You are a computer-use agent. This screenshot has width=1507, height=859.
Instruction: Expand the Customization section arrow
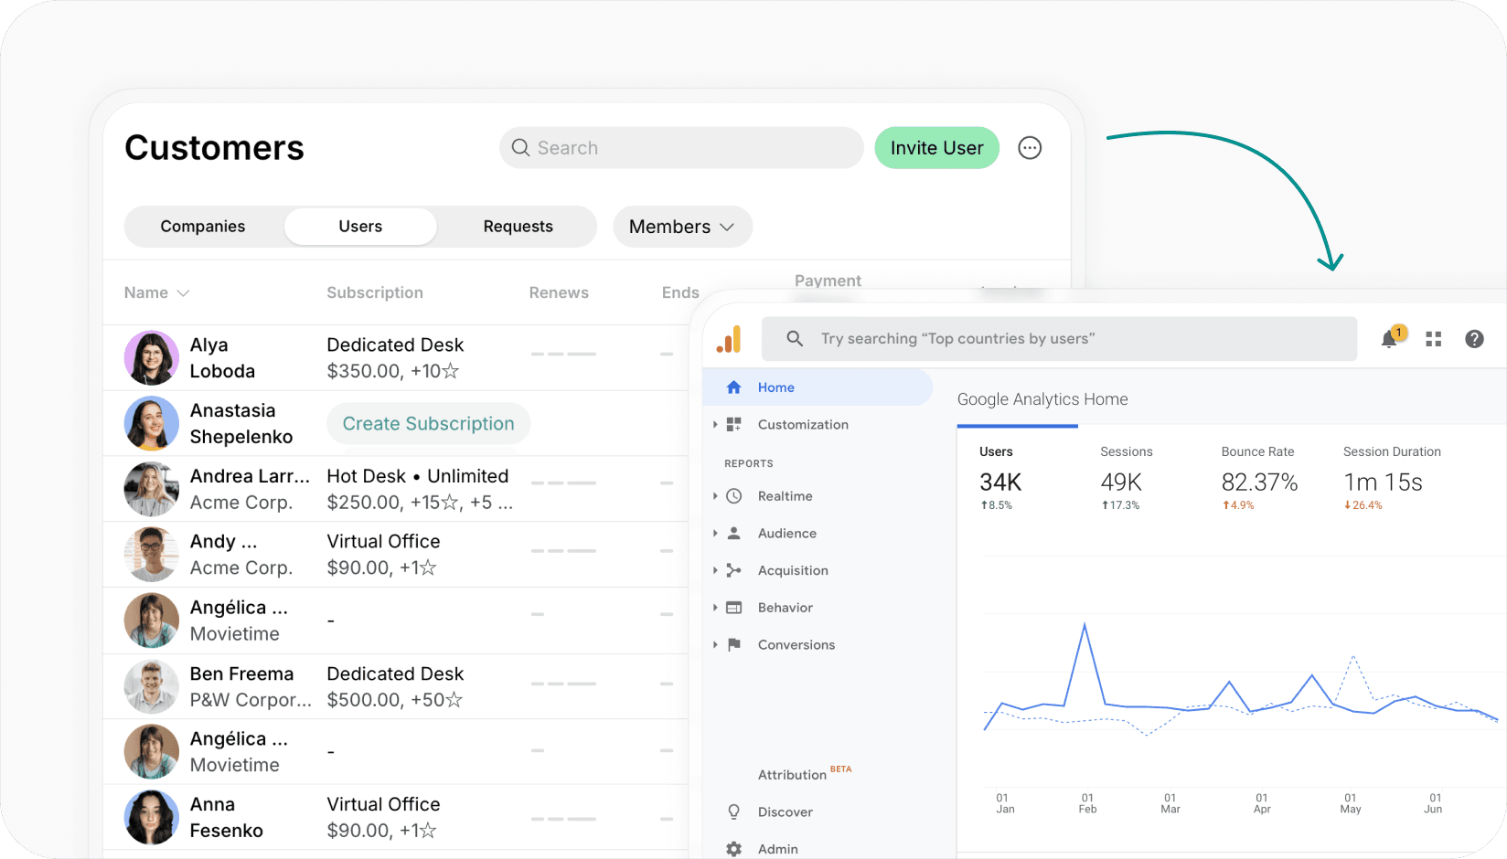[x=715, y=425]
